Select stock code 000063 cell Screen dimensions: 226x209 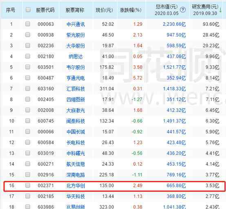pyautogui.click(x=46, y=24)
